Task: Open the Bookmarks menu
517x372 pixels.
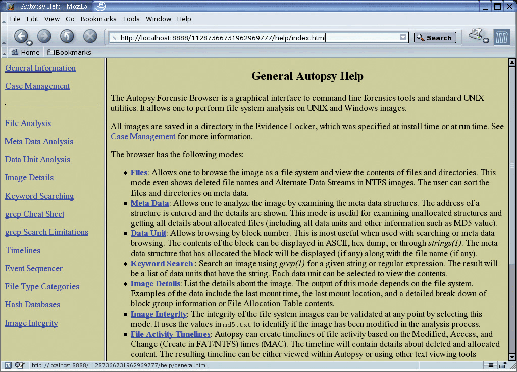Action: [98, 19]
